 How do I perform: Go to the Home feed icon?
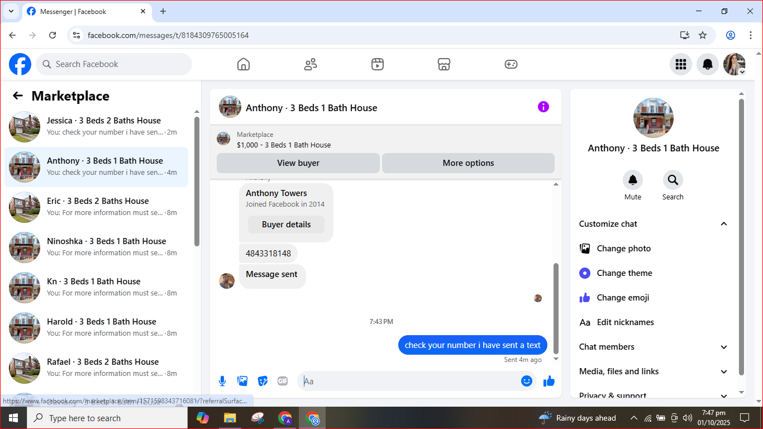pyautogui.click(x=244, y=64)
